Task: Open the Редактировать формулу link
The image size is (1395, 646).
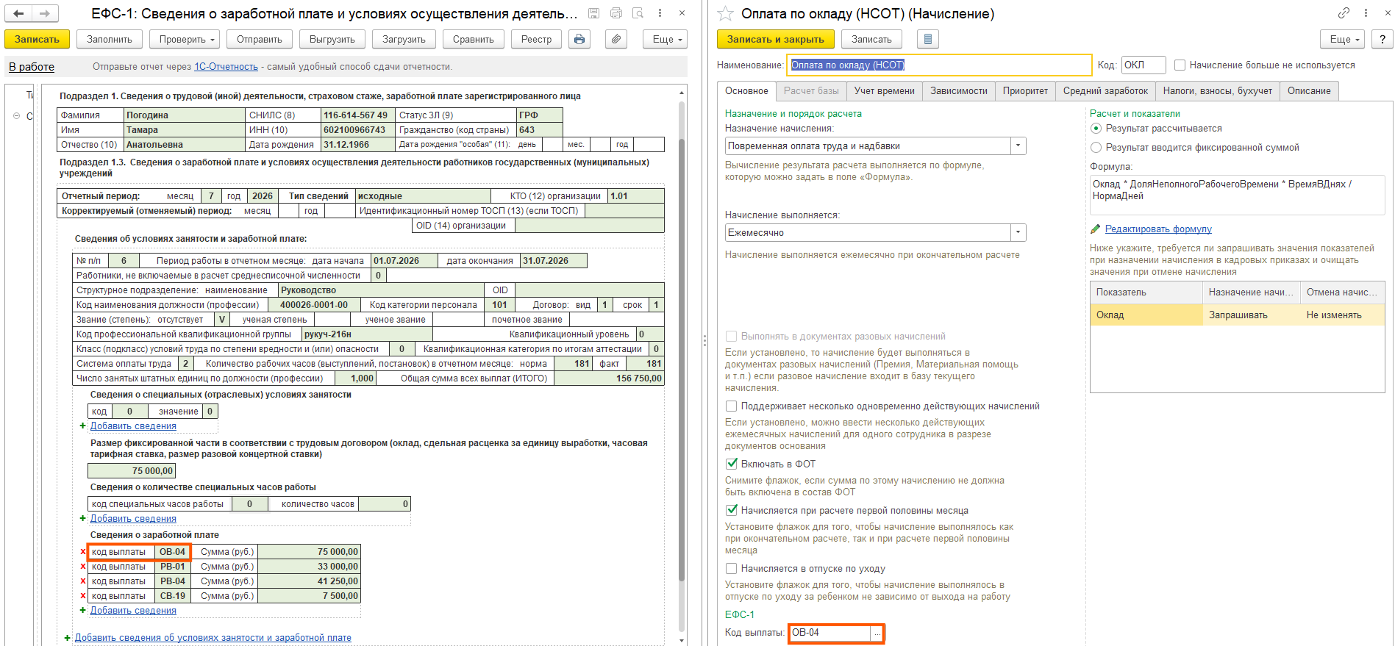Action: [x=1158, y=229]
